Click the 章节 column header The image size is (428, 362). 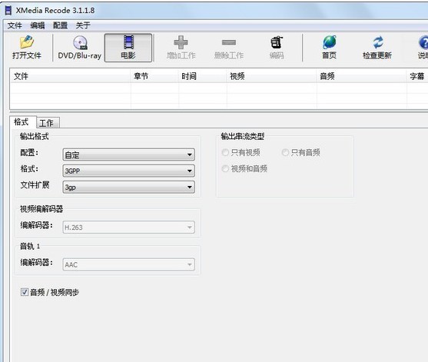pos(154,76)
